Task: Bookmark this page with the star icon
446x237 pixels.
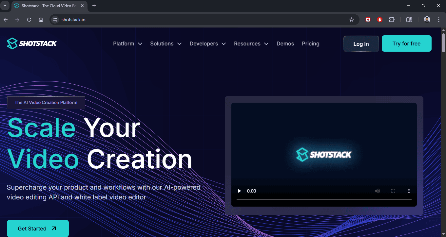Action: pyautogui.click(x=352, y=20)
